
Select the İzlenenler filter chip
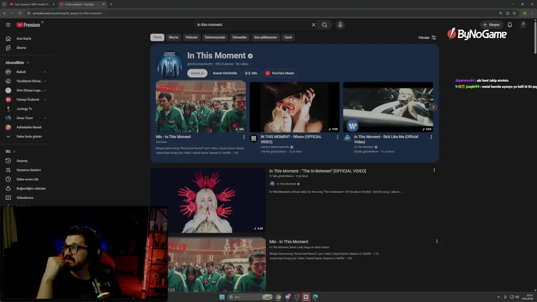point(240,37)
